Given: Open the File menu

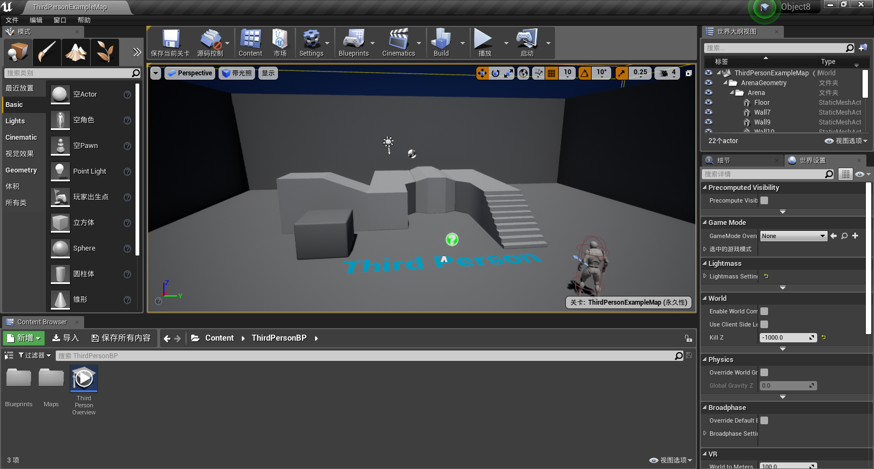Looking at the screenshot, I should tap(12, 20).
